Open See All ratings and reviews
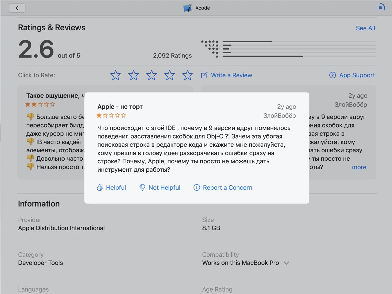 click(x=365, y=28)
